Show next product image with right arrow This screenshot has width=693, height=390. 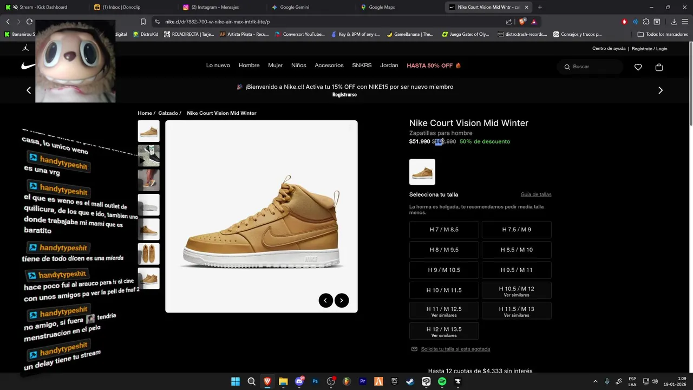coord(342,301)
